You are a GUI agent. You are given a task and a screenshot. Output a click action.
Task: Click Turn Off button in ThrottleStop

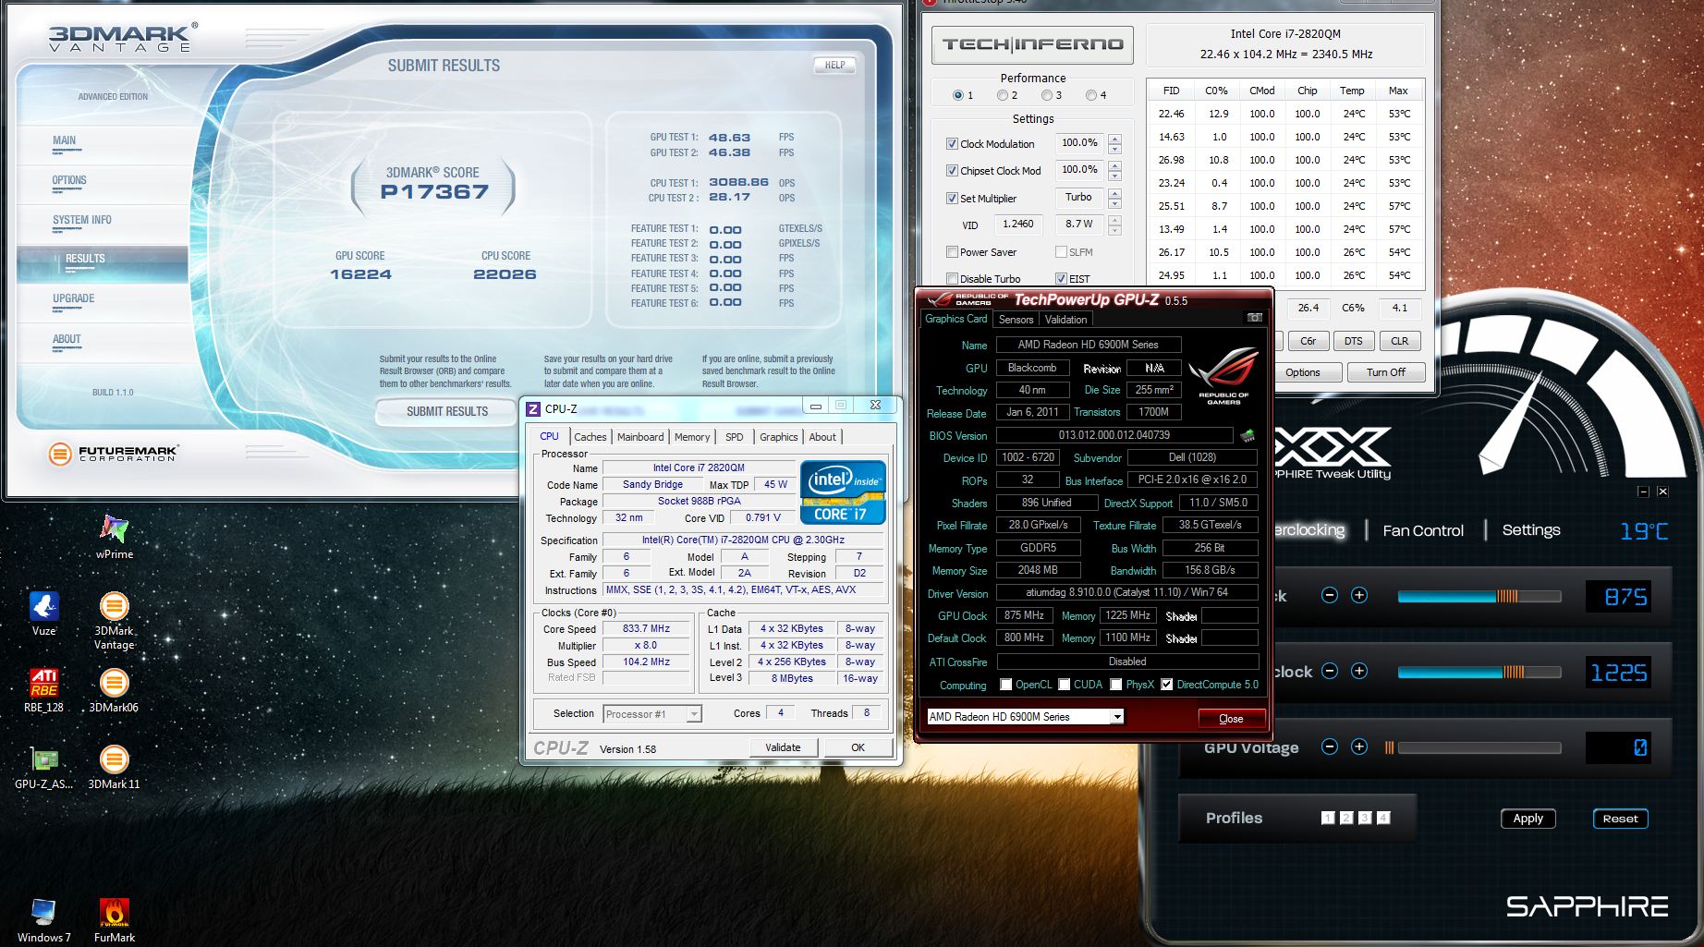1385,372
